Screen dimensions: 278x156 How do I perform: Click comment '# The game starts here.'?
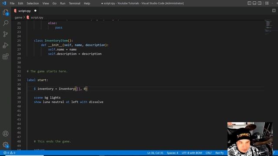tap(47, 71)
